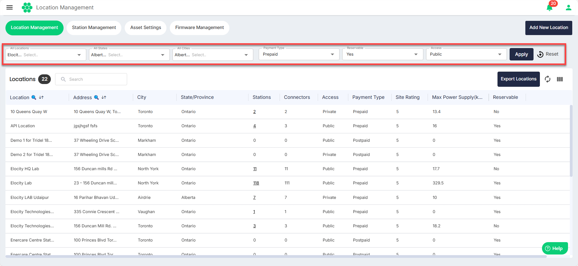Click the 16 Parihar Bhavan address cell

(96, 198)
